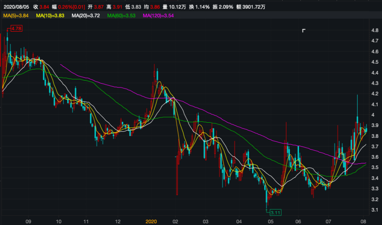
Task: Click the 3.1 price axis label
Action: [375, 210]
